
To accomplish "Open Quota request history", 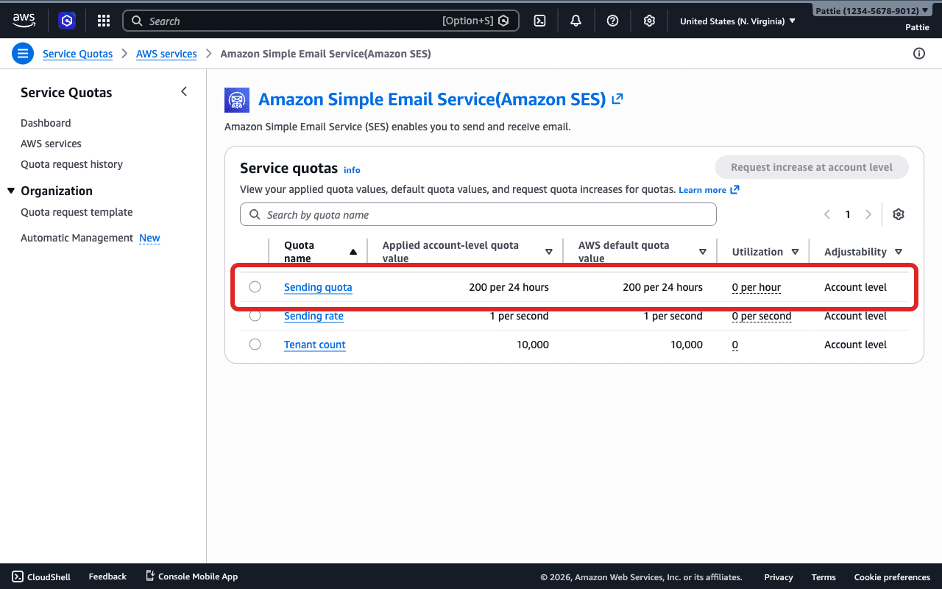I will pyautogui.click(x=71, y=164).
